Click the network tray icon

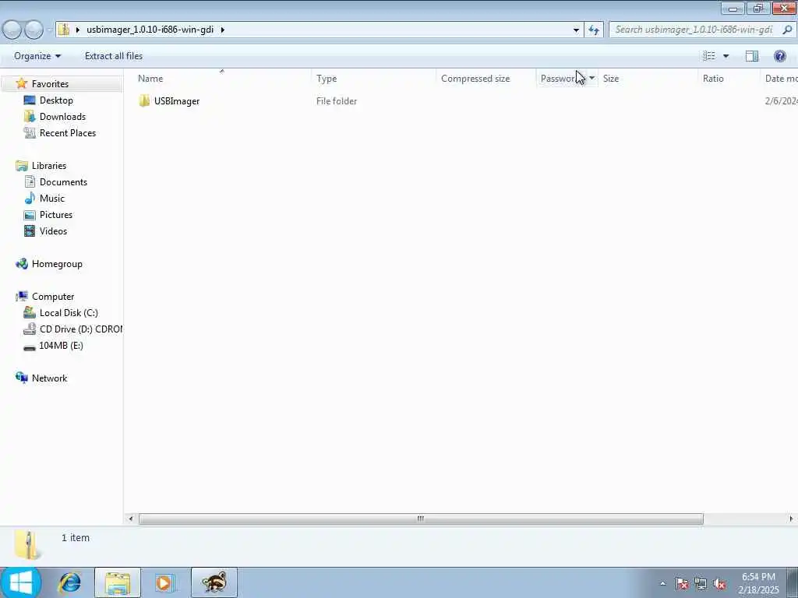pyautogui.click(x=701, y=584)
